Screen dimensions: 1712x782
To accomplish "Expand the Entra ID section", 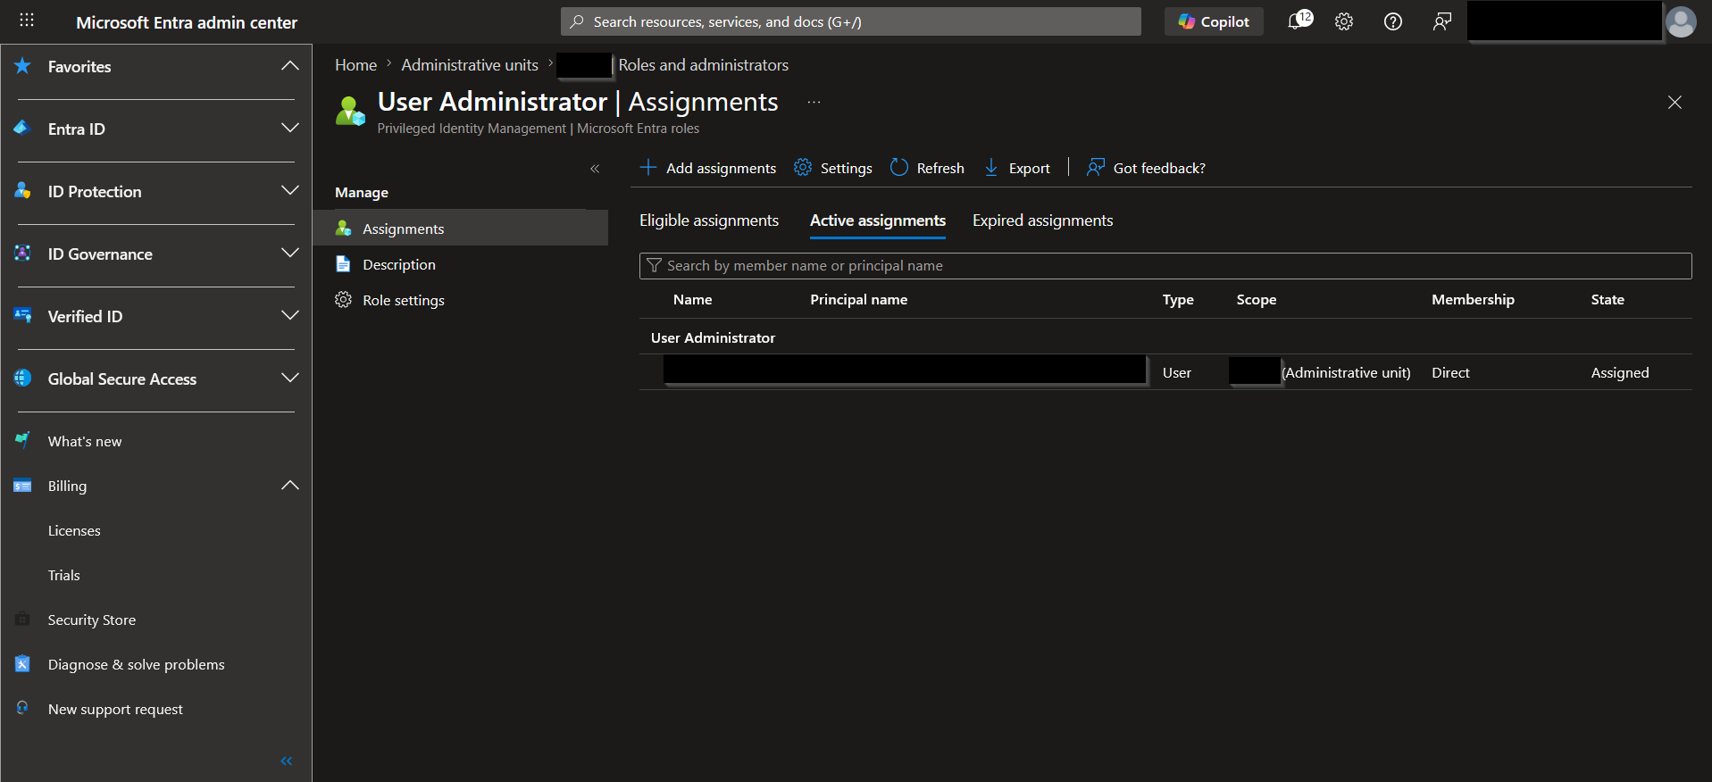I will tap(289, 129).
